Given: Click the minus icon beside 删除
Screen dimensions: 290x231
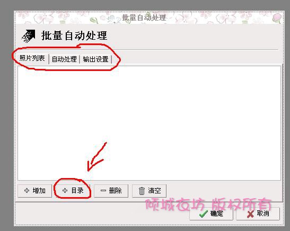Looking at the screenshot, I should click(103, 191).
